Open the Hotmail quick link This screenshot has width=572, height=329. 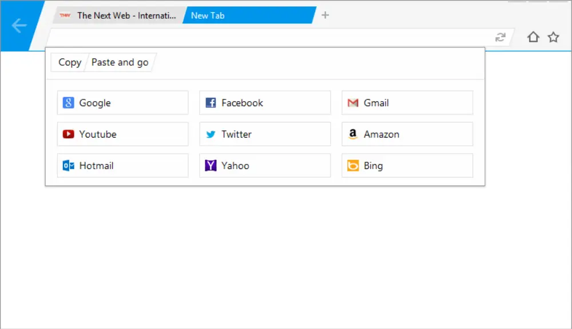[x=122, y=166]
